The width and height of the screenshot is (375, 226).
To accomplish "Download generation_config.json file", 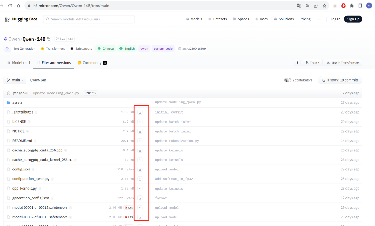I will pyautogui.click(x=140, y=198).
